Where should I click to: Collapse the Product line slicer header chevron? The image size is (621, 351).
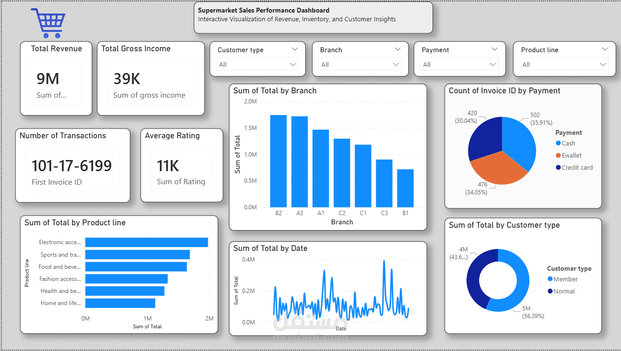pyautogui.click(x=605, y=49)
